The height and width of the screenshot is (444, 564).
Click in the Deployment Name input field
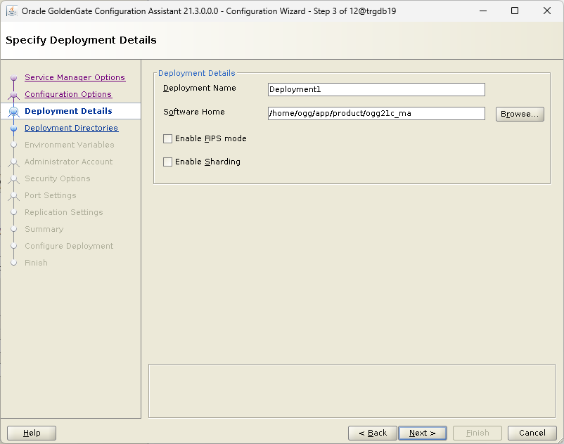click(376, 89)
